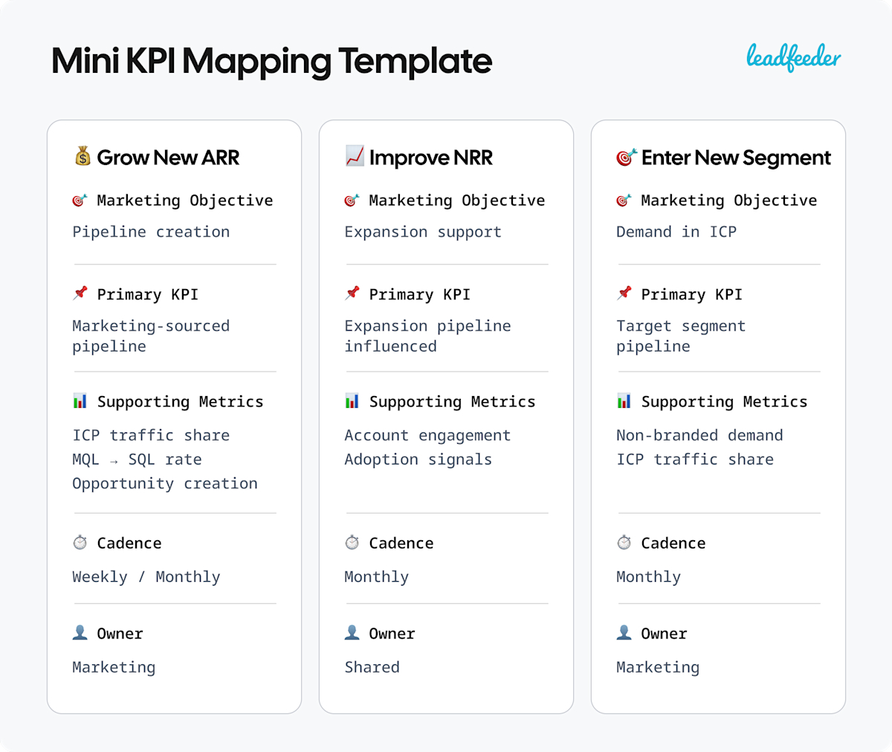Click the Non-branded demand metric

699,435
